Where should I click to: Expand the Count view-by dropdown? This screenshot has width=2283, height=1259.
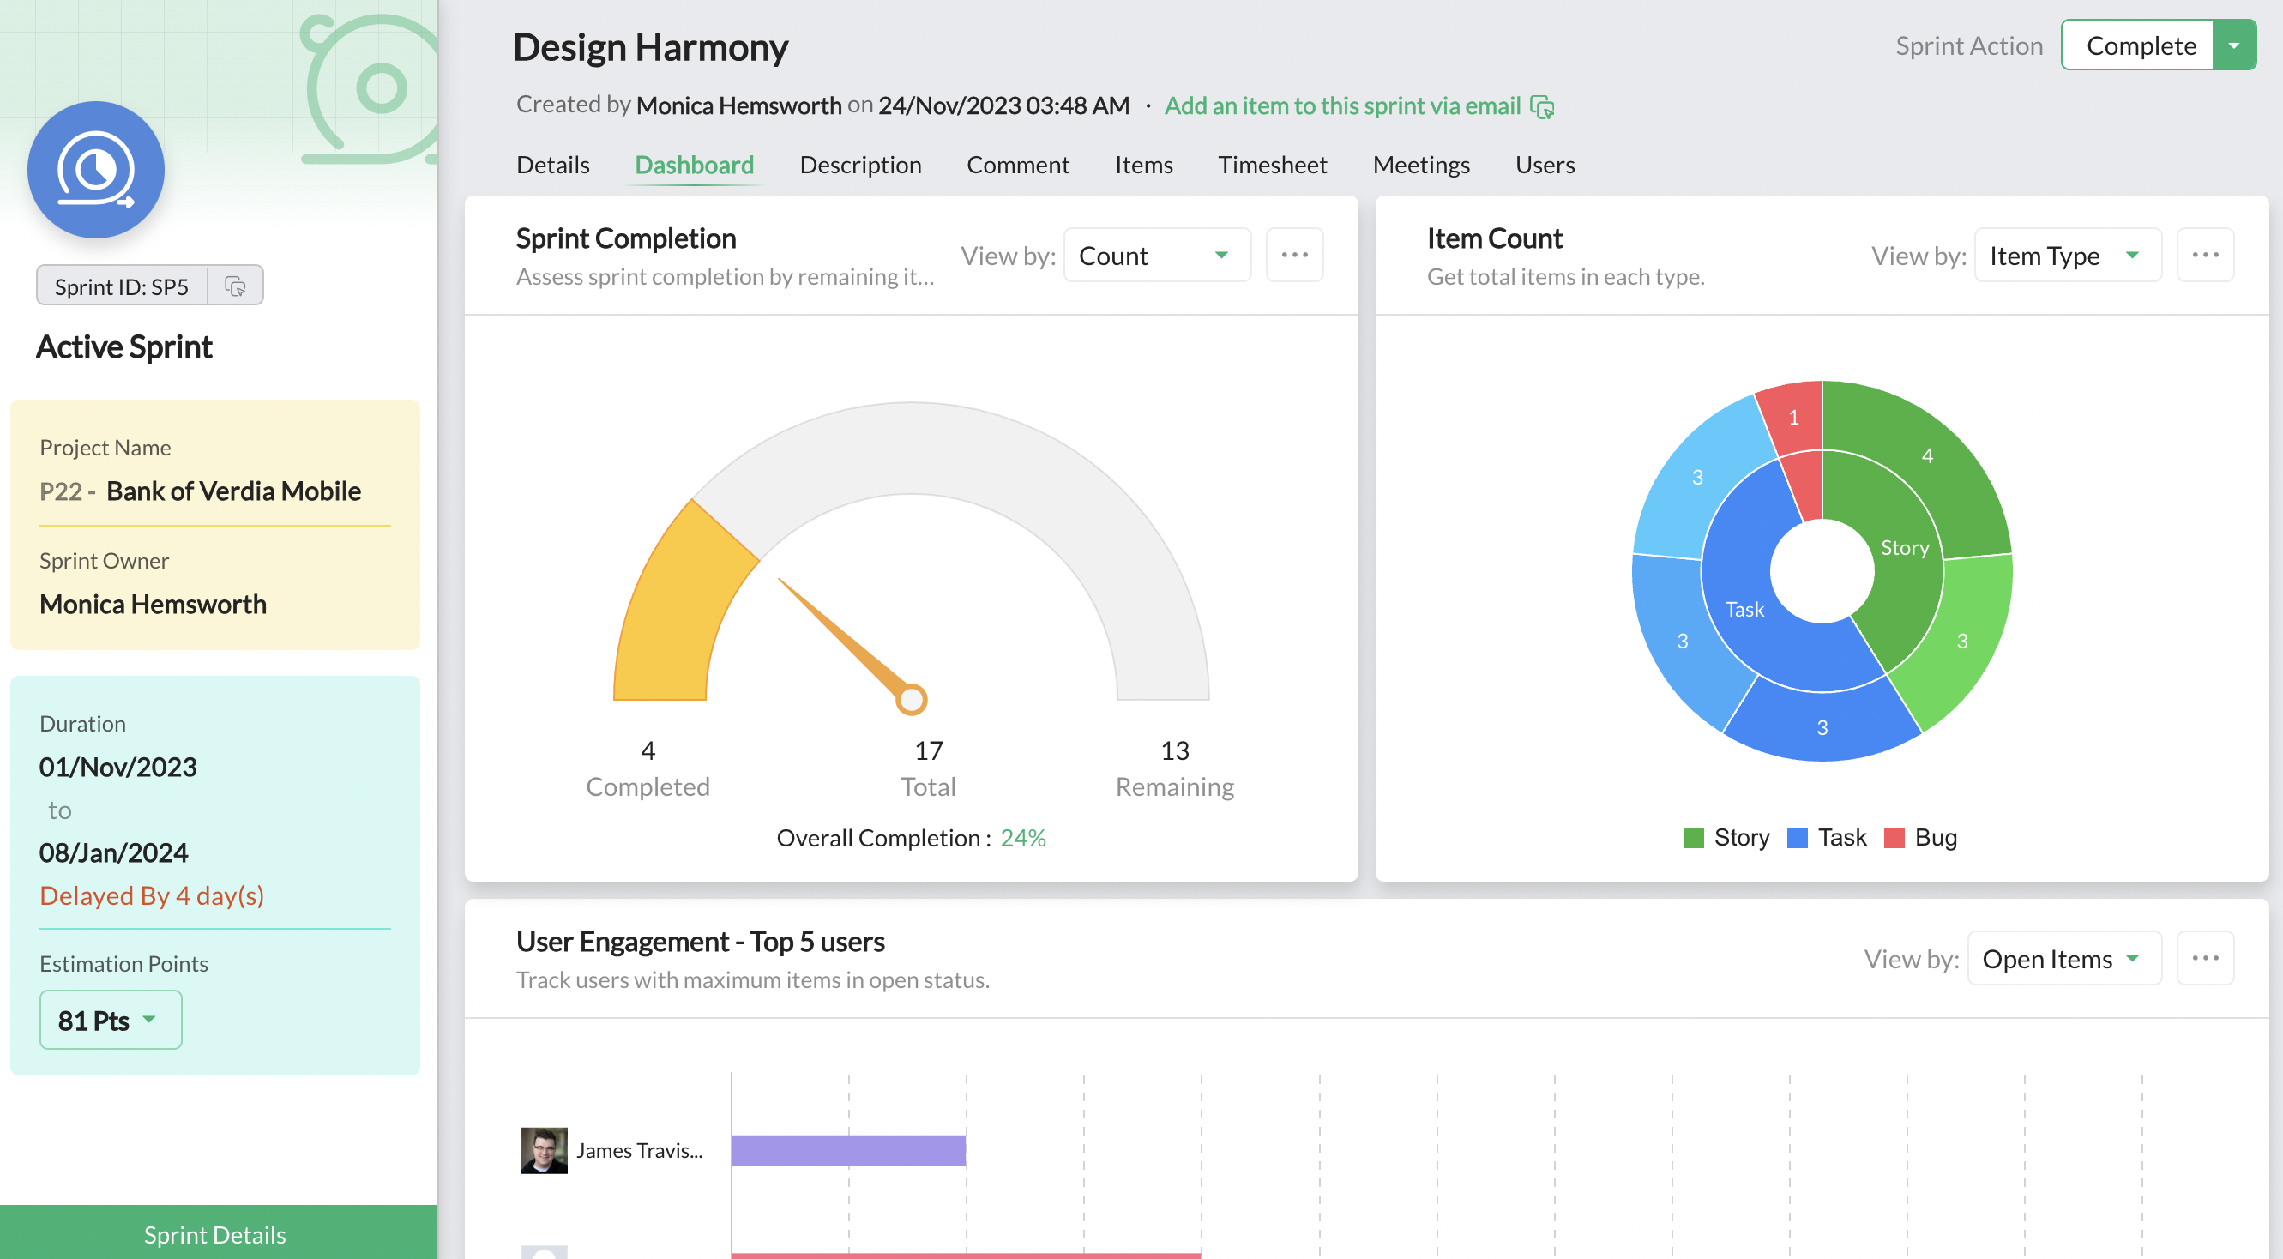(x=1157, y=256)
